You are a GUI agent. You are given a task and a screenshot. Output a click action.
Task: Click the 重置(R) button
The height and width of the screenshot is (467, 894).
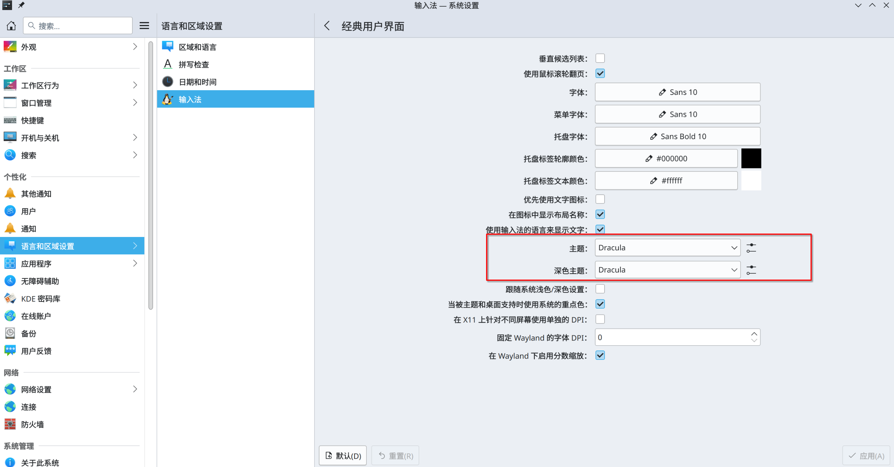point(395,456)
